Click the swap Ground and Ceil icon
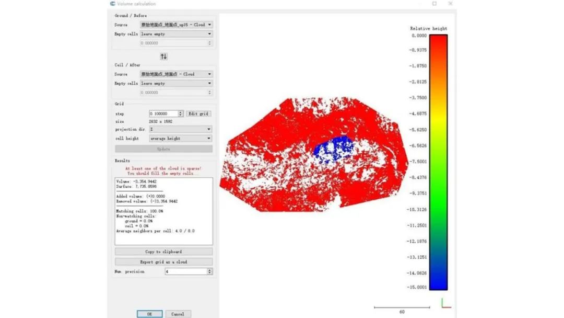 (163, 56)
